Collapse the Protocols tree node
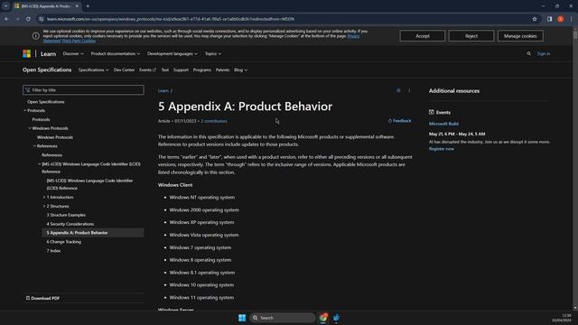This screenshot has height=325, width=578. pos(25,110)
